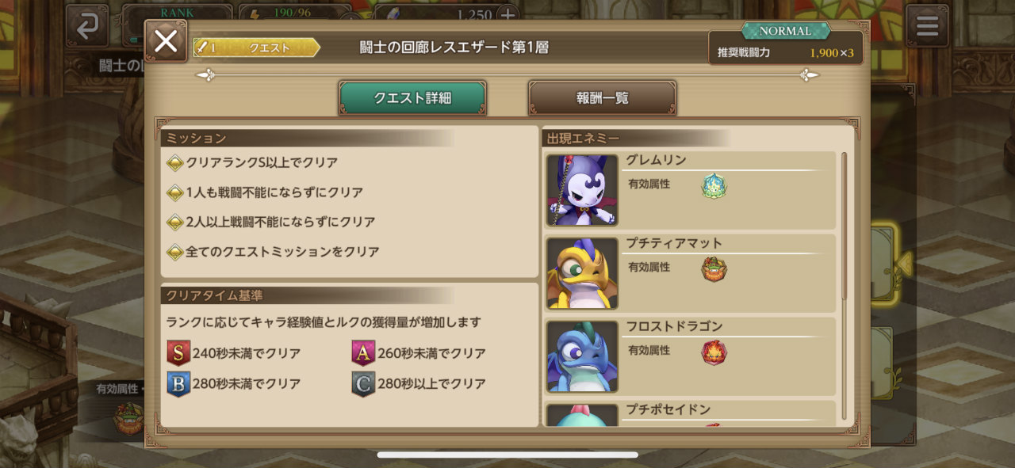Select the プチティアマット enemy portrait
The image size is (1015, 468).
tap(582, 273)
